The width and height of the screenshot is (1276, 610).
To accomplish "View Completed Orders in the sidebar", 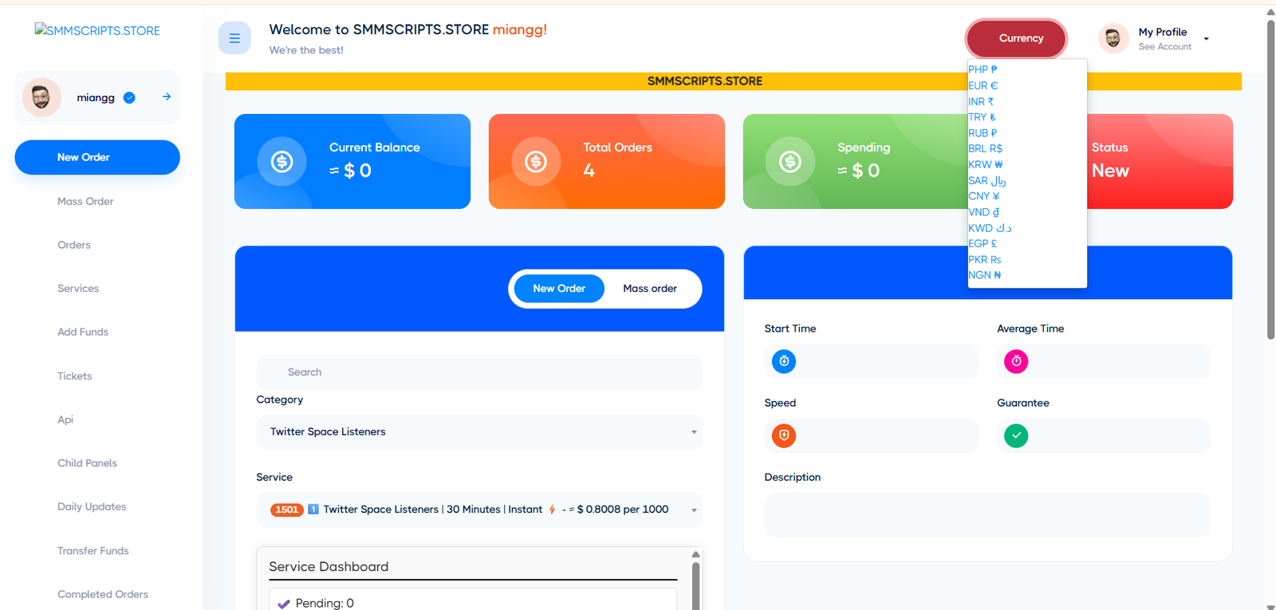I will click(x=103, y=595).
